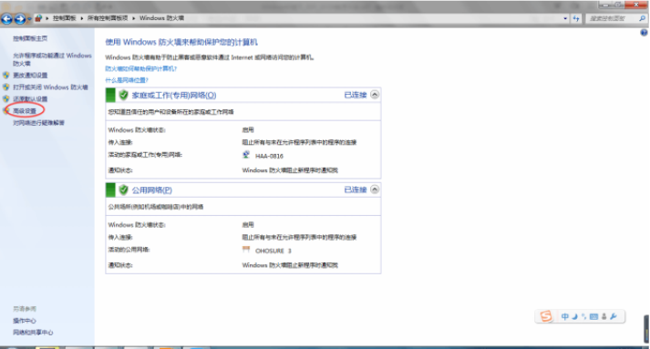Open the address bar history dropdown

click(x=565, y=18)
